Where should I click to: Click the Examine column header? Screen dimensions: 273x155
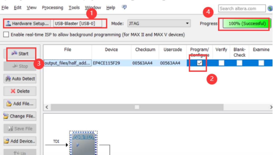261,52
